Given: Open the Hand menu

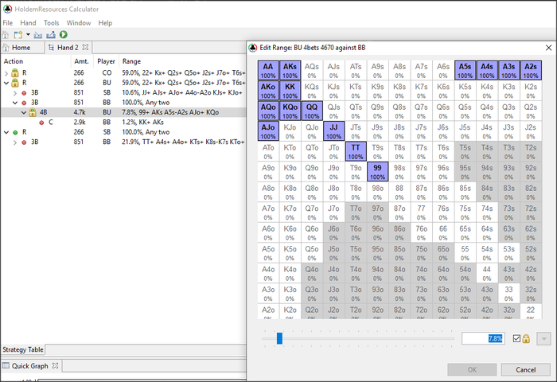Looking at the screenshot, I should 28,23.
